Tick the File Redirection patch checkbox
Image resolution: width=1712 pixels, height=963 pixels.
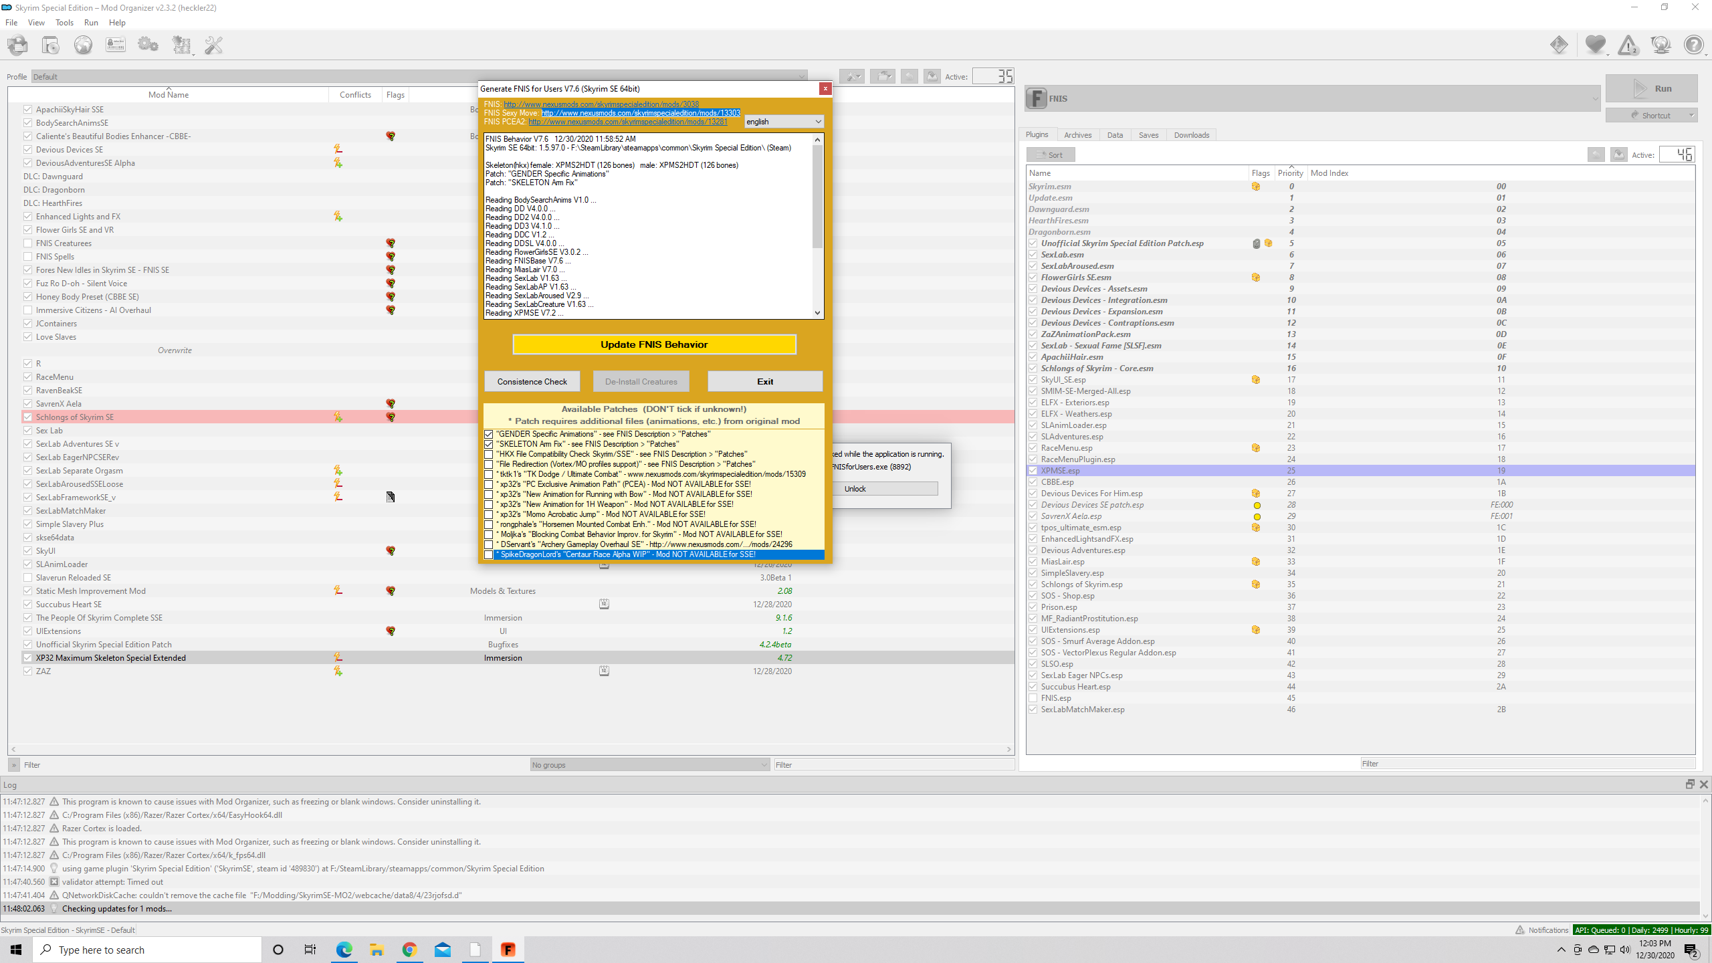(489, 464)
